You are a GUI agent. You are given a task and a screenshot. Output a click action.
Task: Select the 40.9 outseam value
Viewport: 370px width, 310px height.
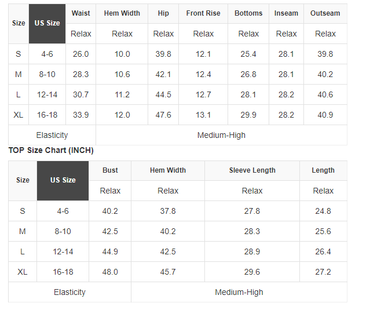[x=325, y=115]
